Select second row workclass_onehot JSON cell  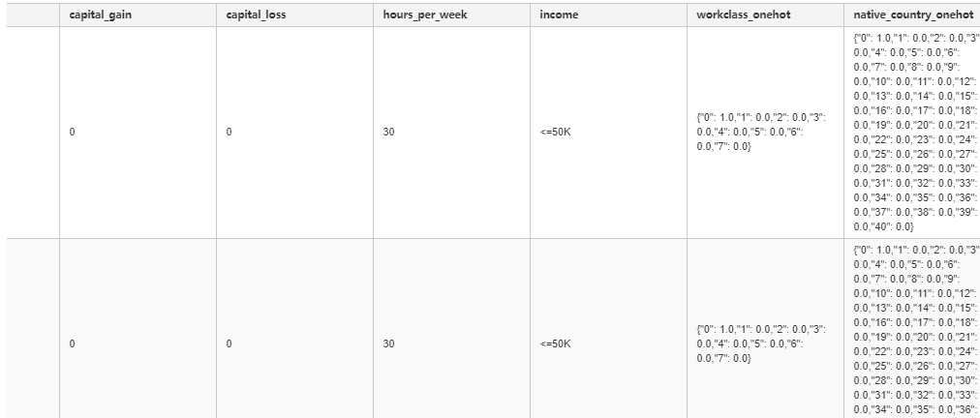(766, 328)
